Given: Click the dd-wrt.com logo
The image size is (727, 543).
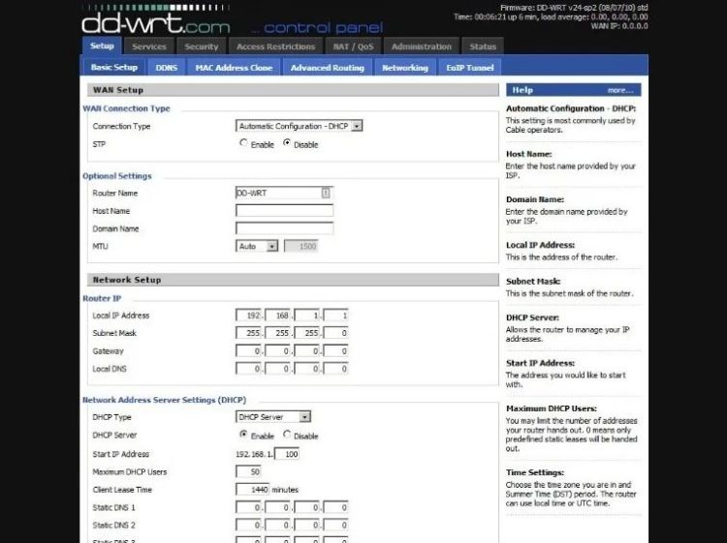Looking at the screenshot, I should (155, 21).
